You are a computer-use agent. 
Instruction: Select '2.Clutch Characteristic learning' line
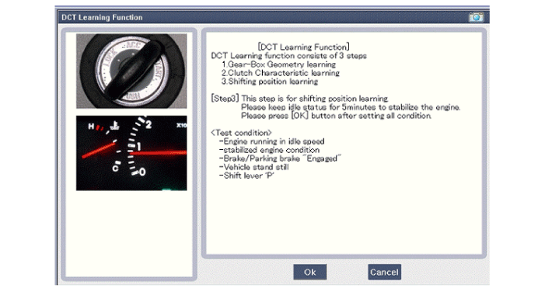[x=281, y=73]
